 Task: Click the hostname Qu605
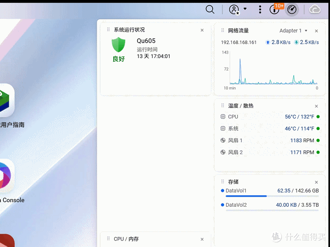[146, 41]
